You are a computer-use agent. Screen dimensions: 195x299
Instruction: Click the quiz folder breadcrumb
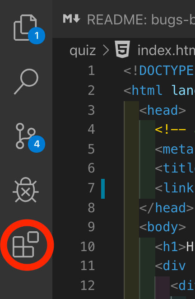coord(83,51)
